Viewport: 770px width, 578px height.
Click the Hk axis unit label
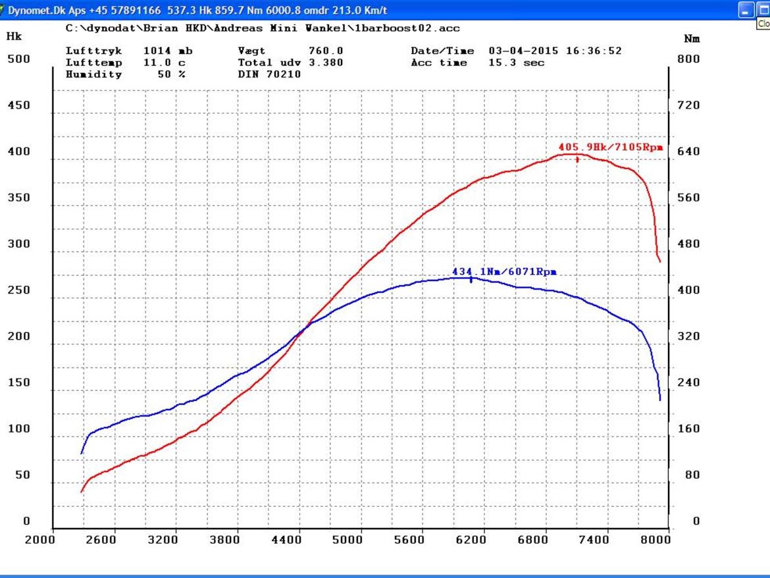[x=13, y=37]
